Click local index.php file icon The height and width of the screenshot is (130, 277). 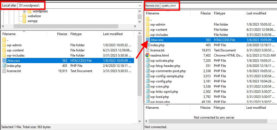pyautogui.click(x=4, y=66)
